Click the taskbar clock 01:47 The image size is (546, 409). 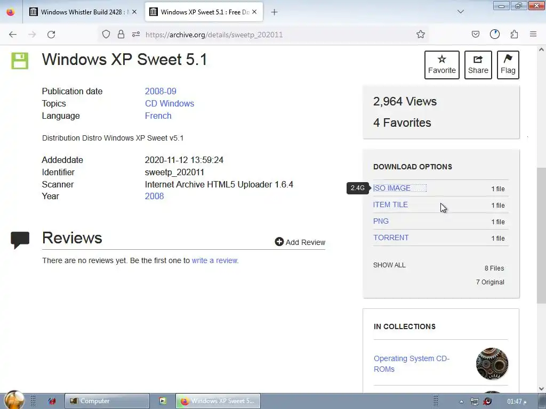517,402
